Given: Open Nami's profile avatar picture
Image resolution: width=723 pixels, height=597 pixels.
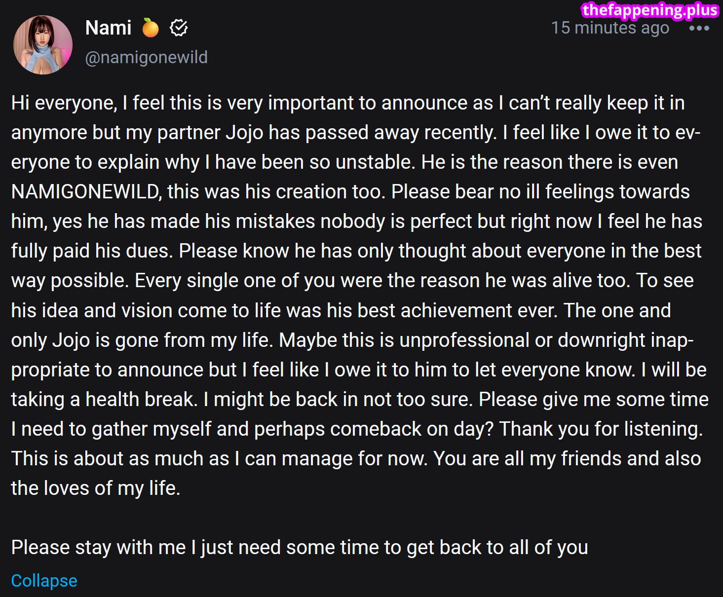Looking at the screenshot, I should (x=43, y=45).
